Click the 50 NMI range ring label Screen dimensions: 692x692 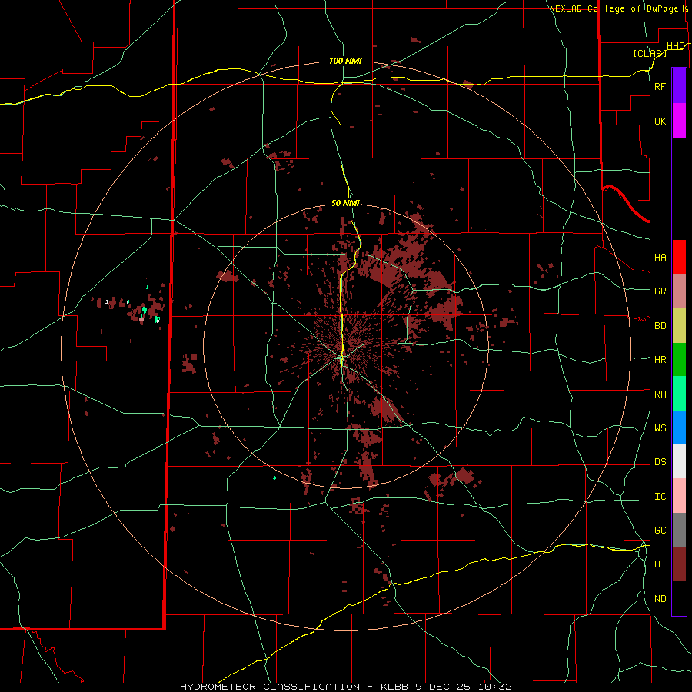pos(345,203)
